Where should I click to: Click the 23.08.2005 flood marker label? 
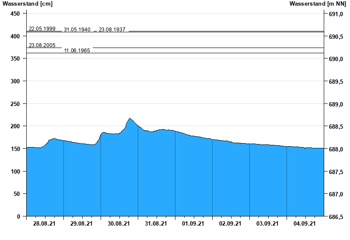click(42, 45)
